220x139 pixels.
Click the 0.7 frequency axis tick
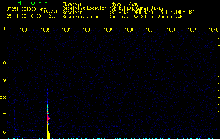click(x=3, y=115)
